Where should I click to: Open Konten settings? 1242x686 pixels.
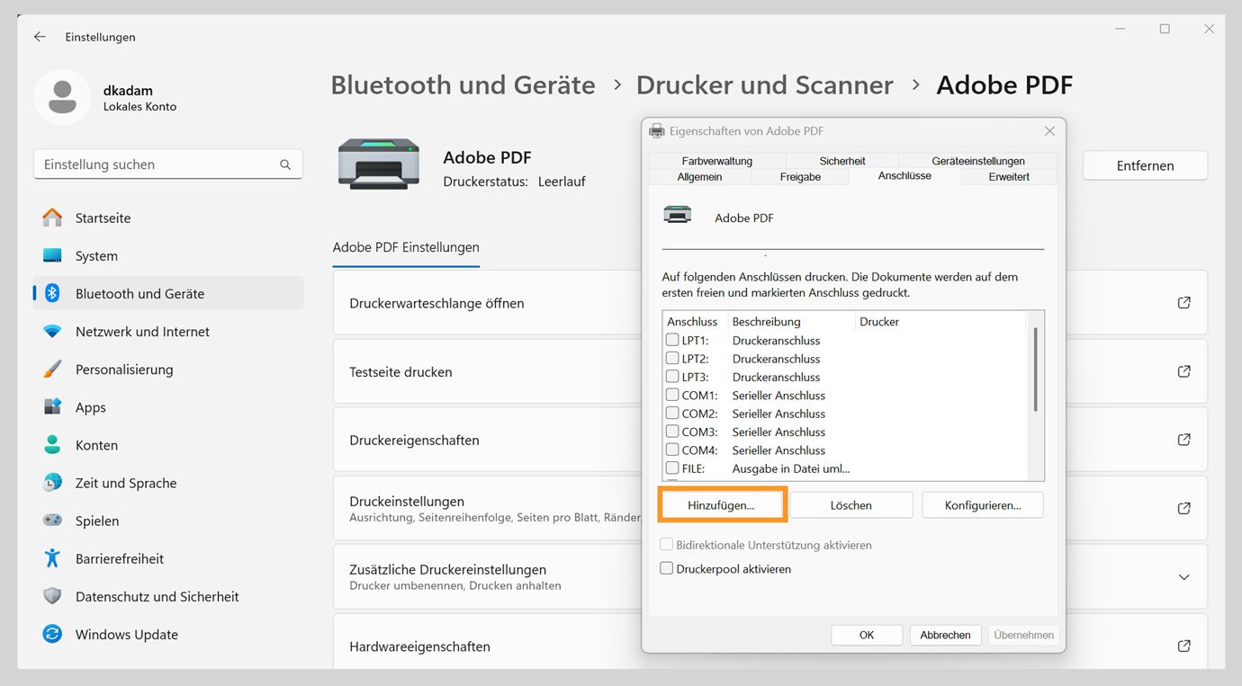tap(96, 444)
